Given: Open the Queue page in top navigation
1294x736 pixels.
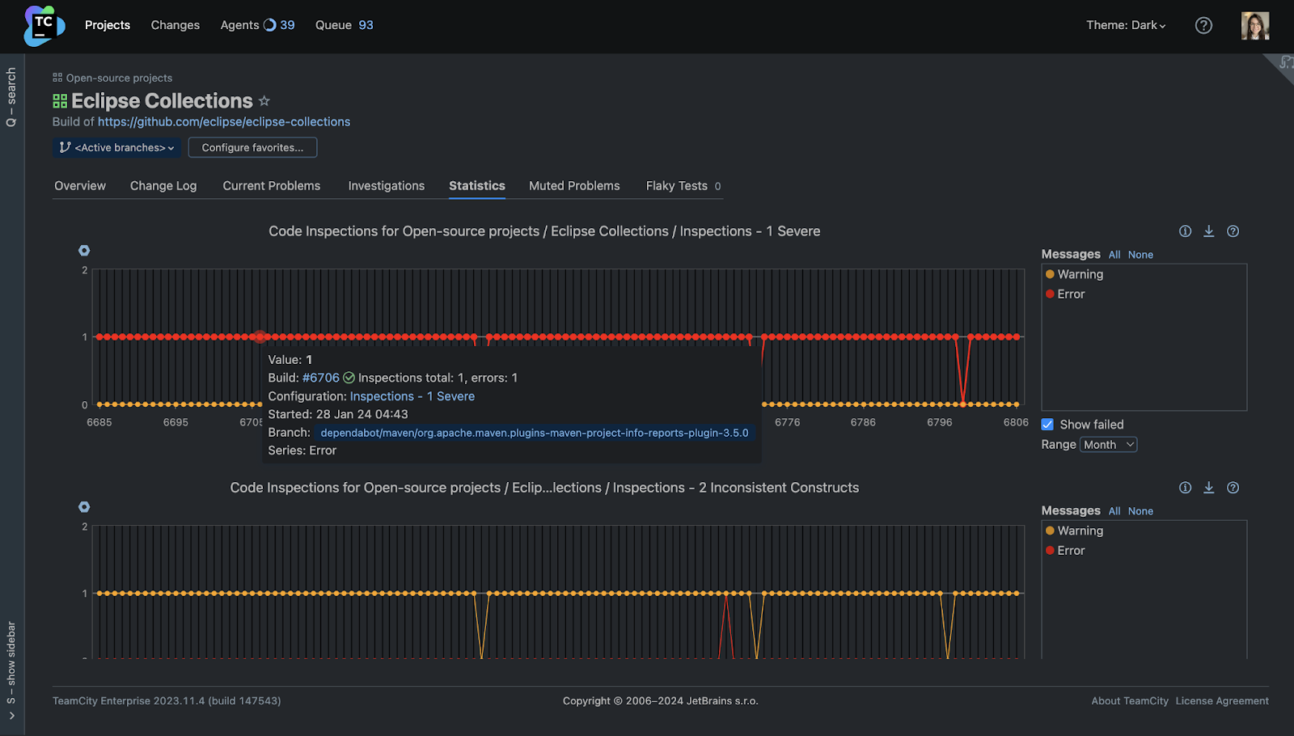Looking at the screenshot, I should coord(345,25).
